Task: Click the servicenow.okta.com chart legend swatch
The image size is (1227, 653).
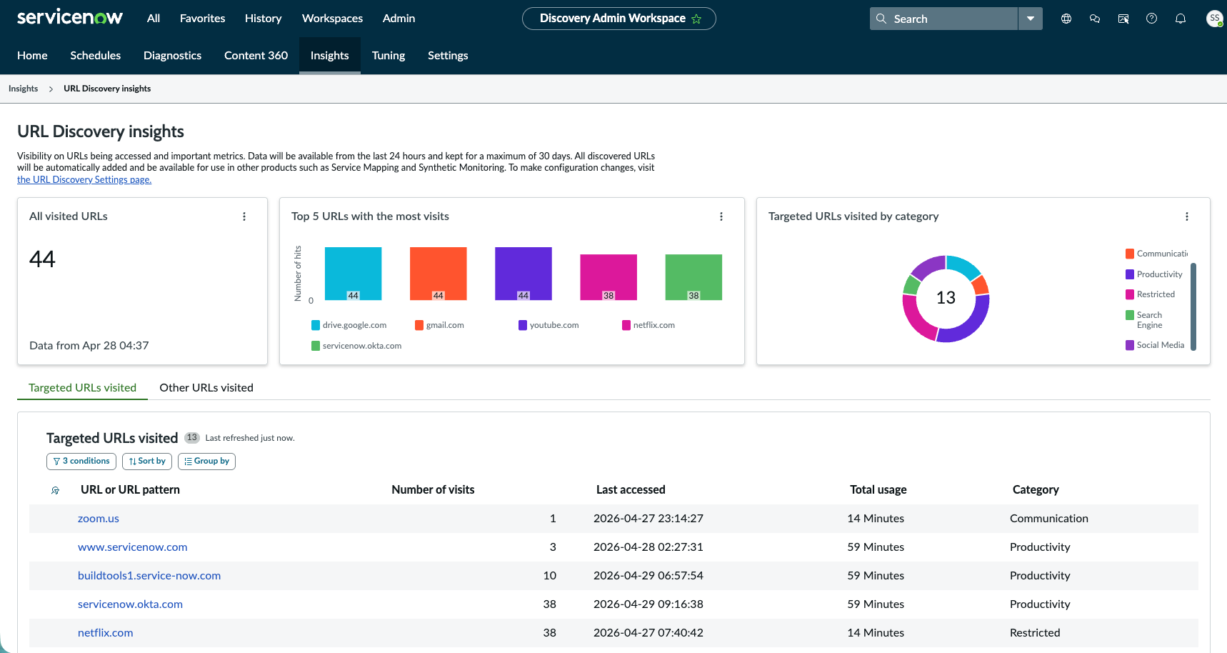Action: 316,346
